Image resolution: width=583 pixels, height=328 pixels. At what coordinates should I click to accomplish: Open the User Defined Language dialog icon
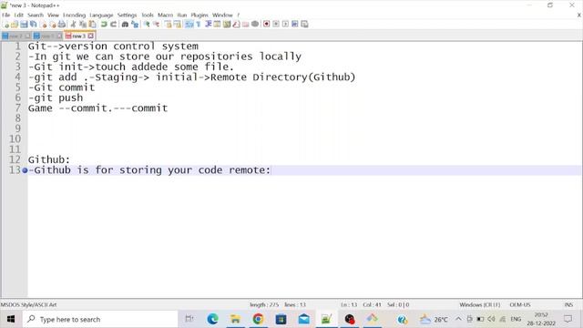coord(217,25)
